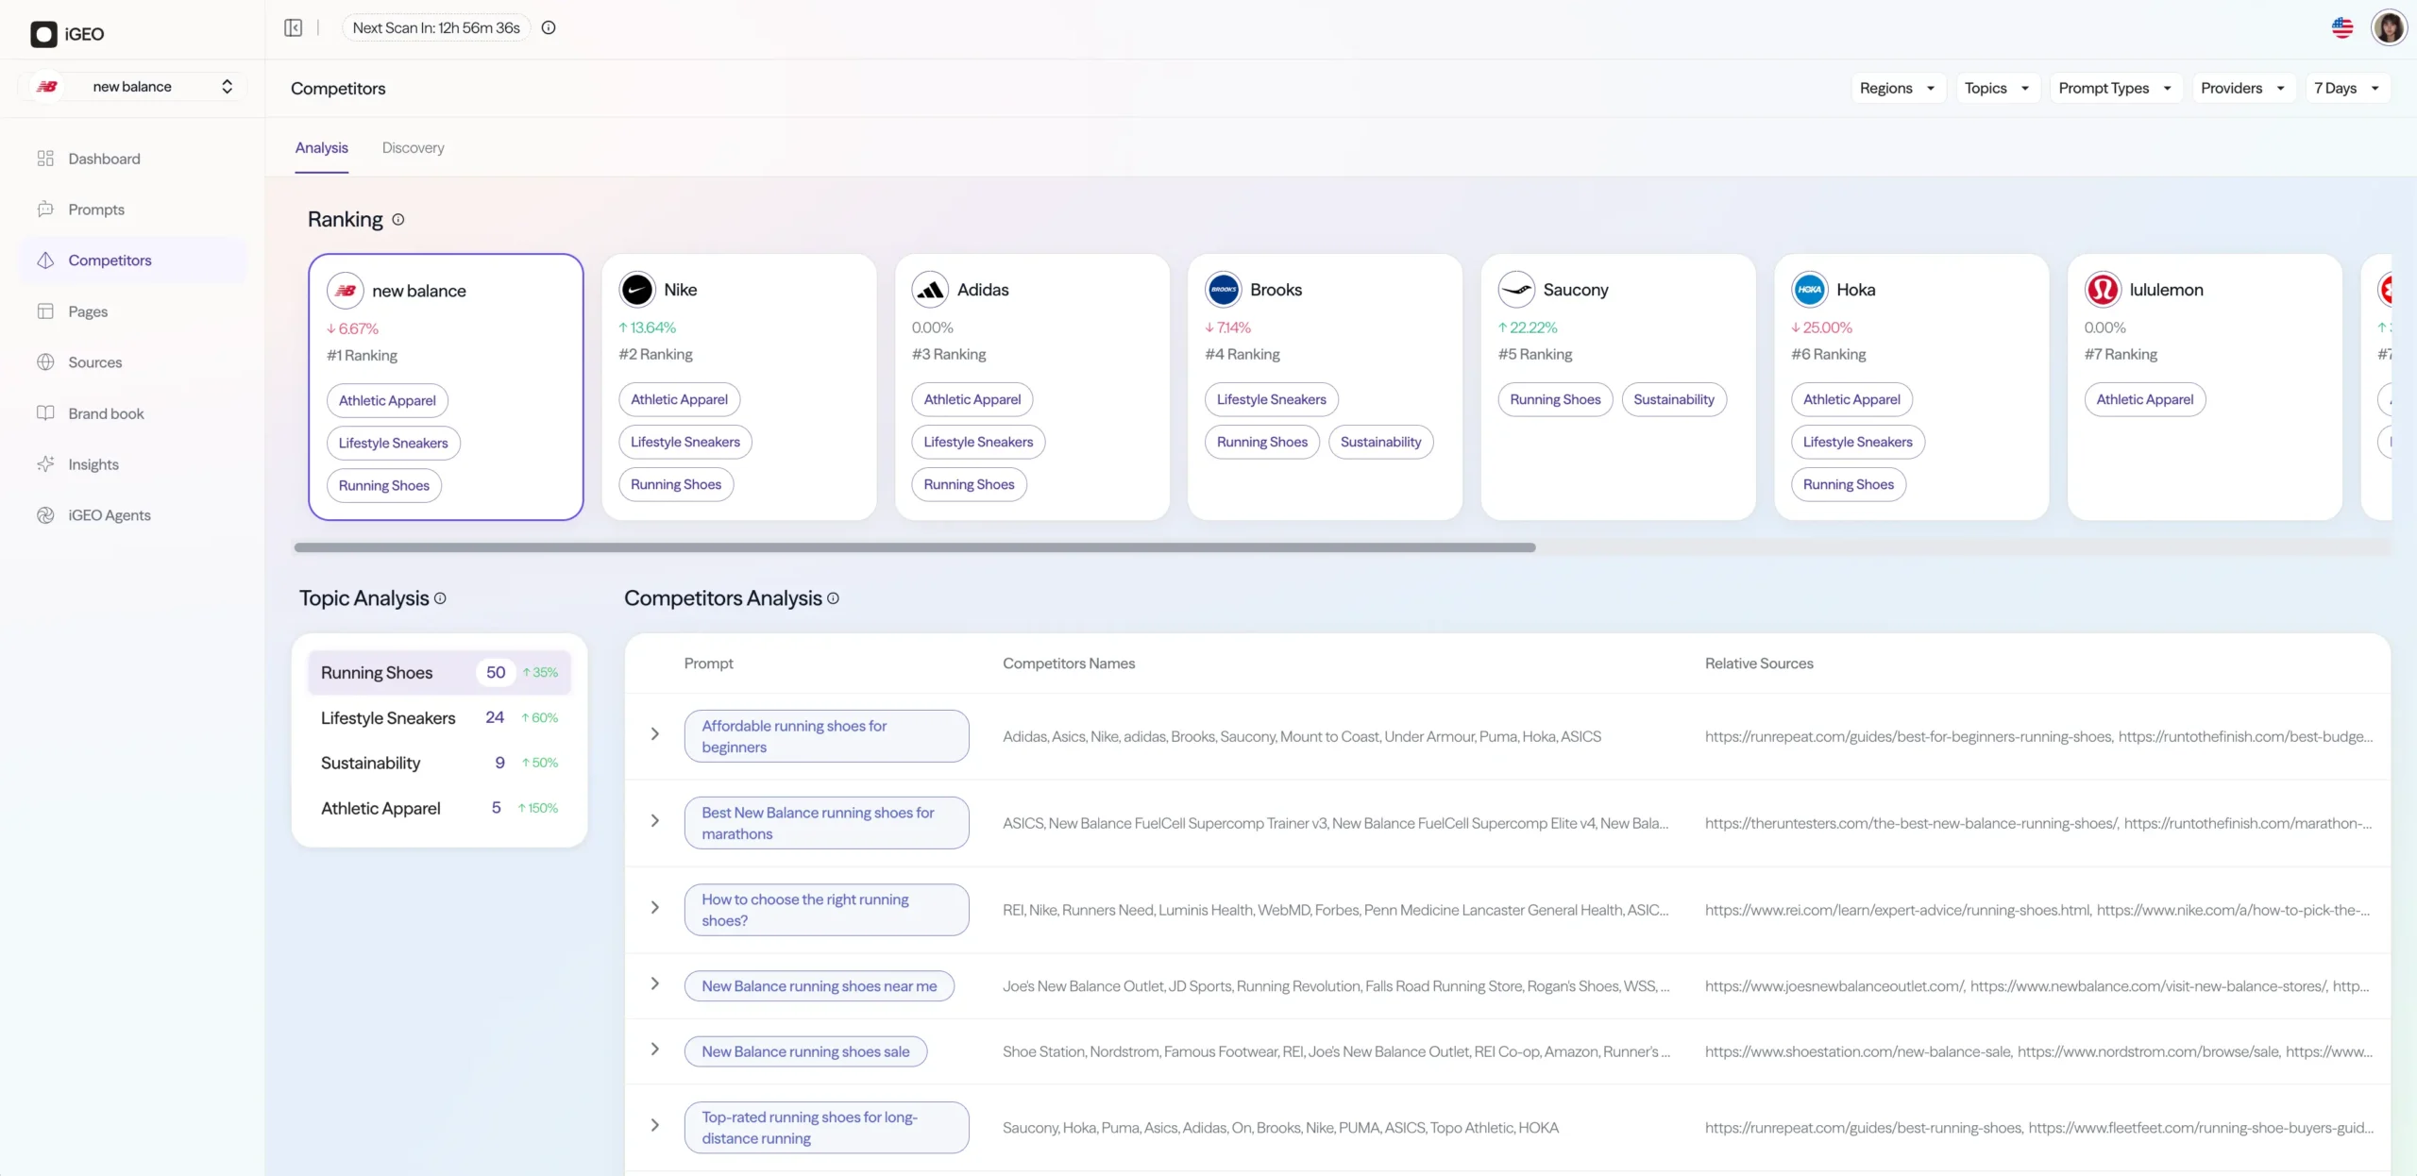Click Sustainability tag on Saucony card
The height and width of the screenshot is (1176, 2417).
pyautogui.click(x=1673, y=399)
